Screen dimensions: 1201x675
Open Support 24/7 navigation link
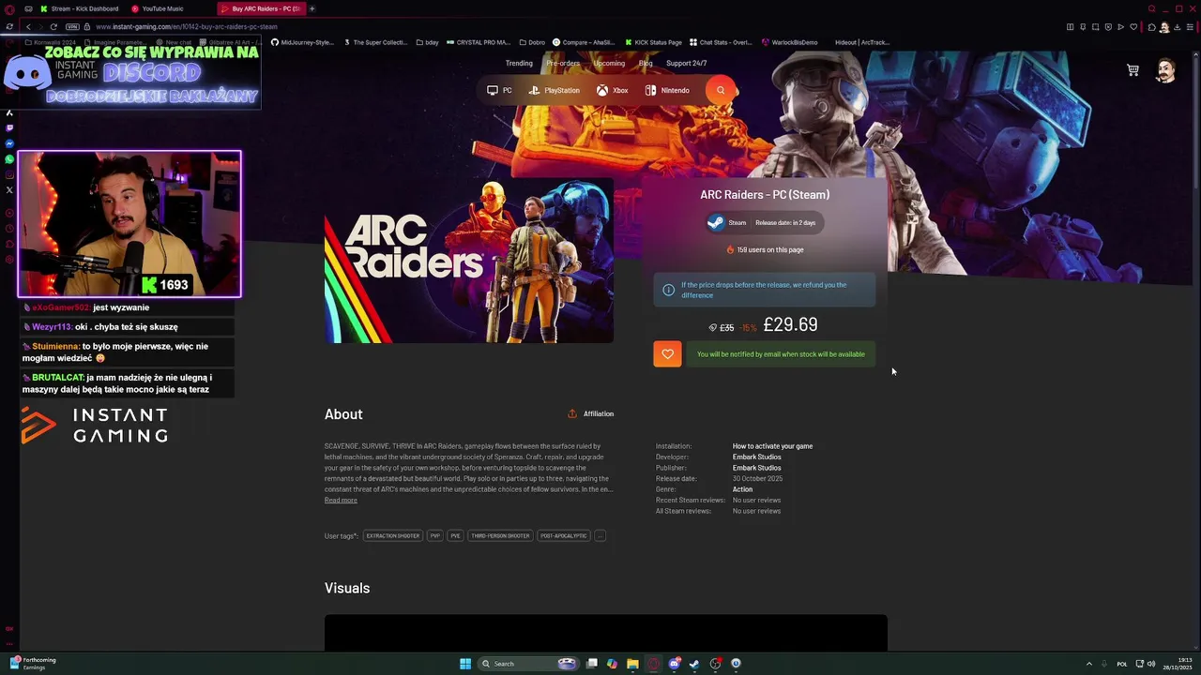[x=687, y=63]
